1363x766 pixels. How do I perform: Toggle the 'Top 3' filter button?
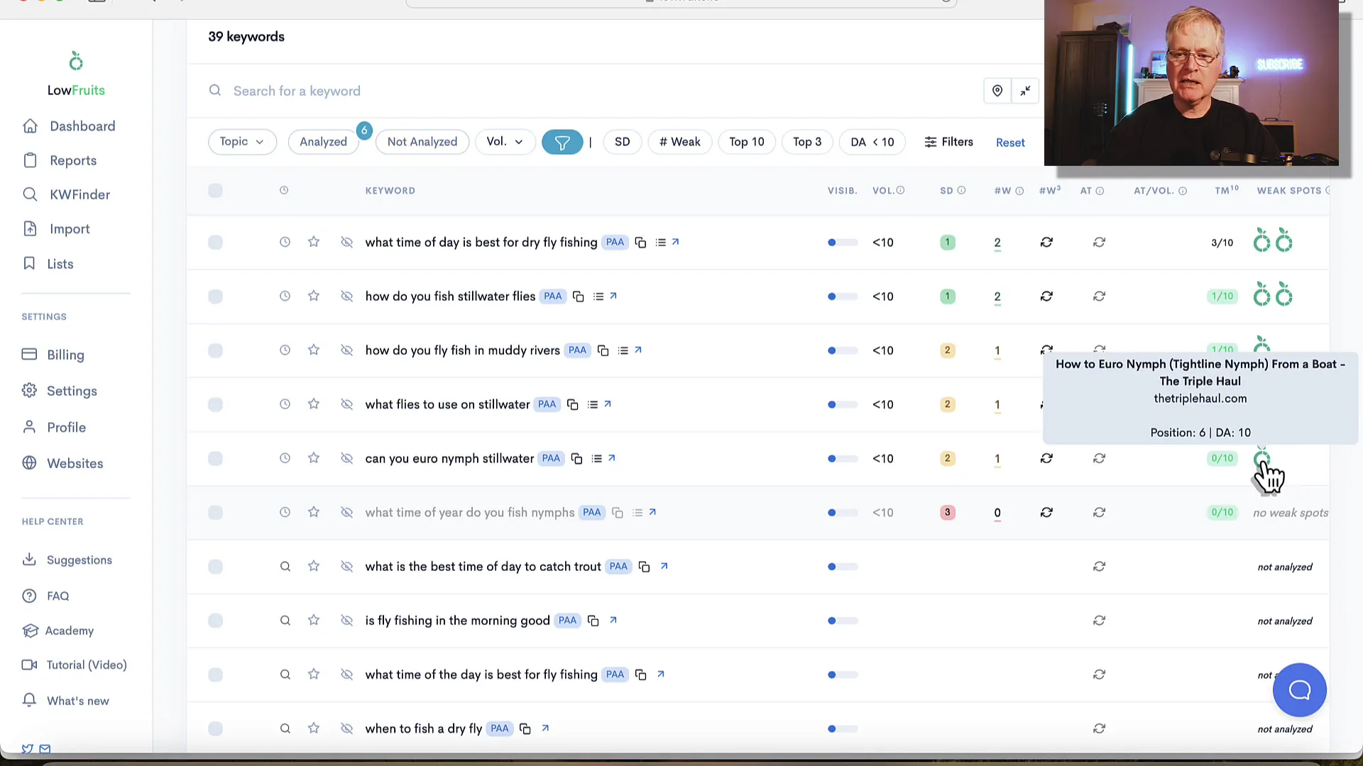pyautogui.click(x=807, y=141)
